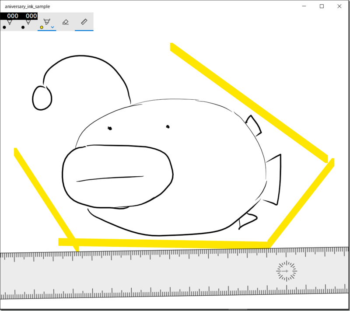Toggle the ruler tool button
350x311 pixels.
tap(84, 22)
